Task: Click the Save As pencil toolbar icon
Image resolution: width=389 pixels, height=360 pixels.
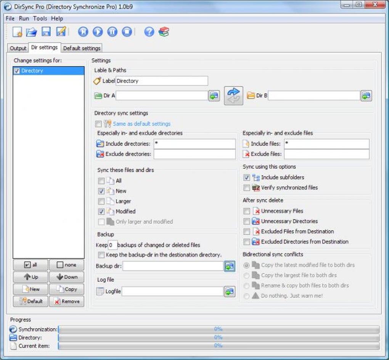Action: [61, 32]
